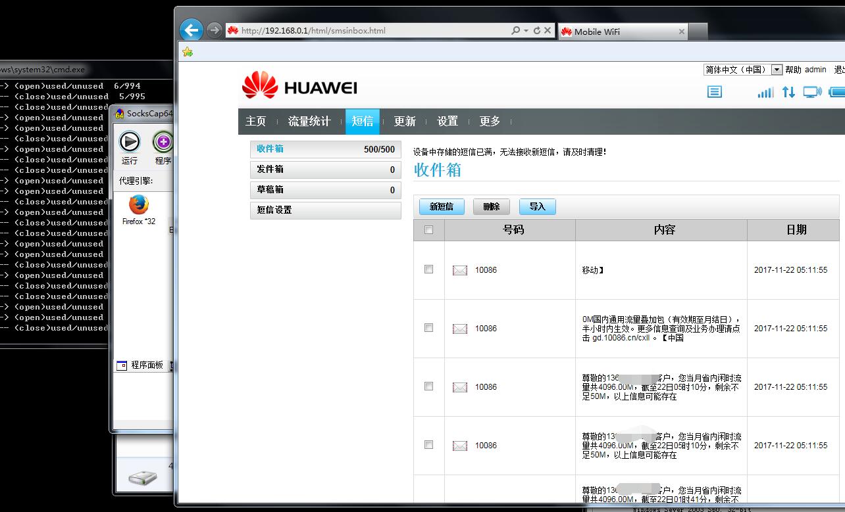Click the 程序面板 tab icon in SocksCap64
Image resolution: width=845 pixels, height=512 pixels.
[x=122, y=365]
